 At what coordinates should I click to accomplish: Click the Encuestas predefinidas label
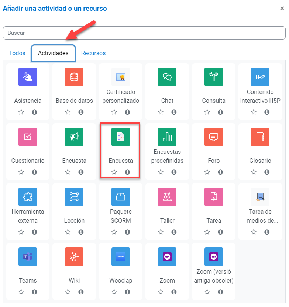tap(167, 156)
